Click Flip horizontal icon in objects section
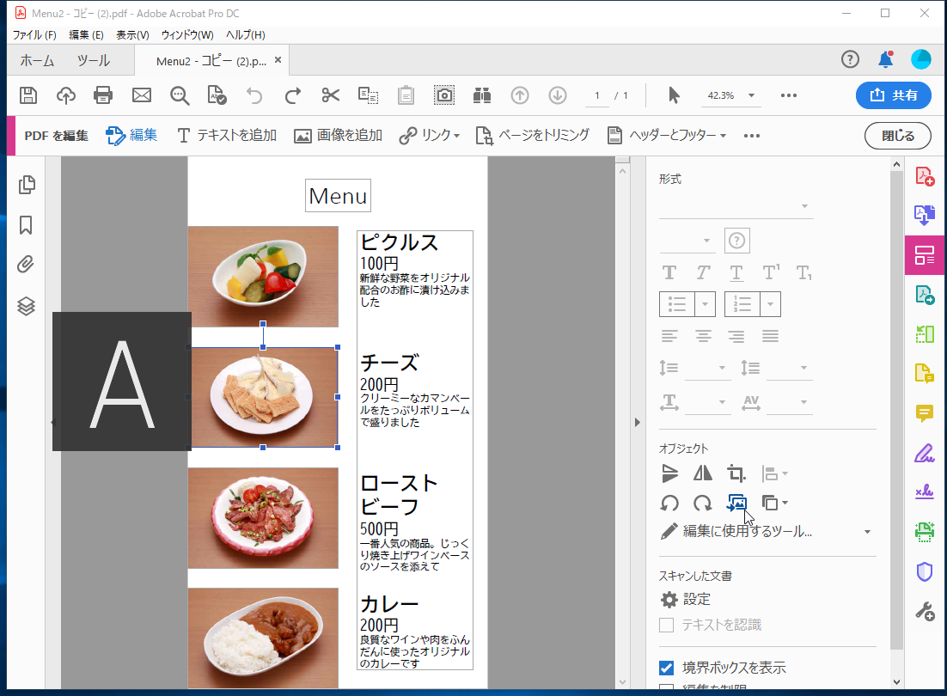 click(x=703, y=473)
